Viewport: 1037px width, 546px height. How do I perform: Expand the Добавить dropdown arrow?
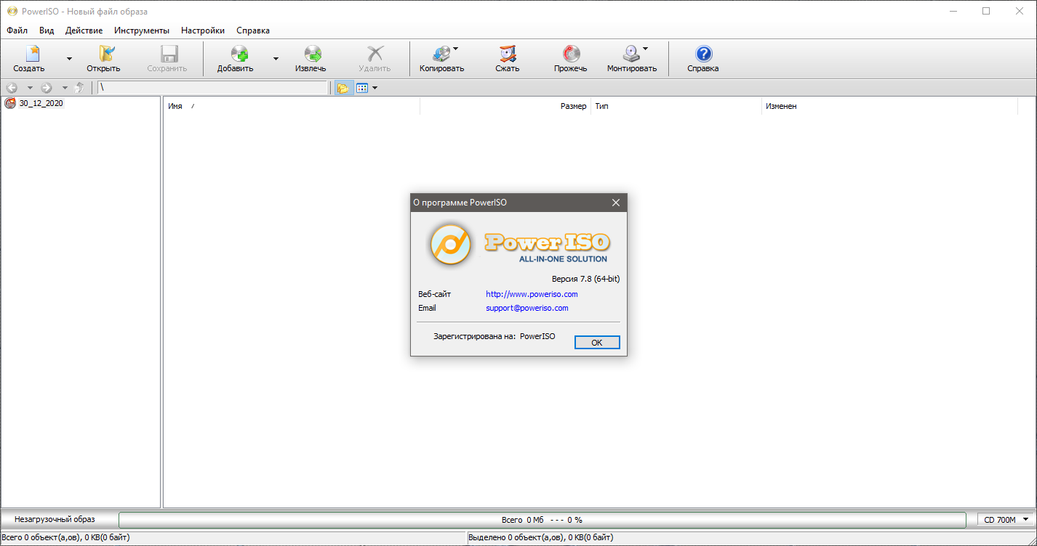click(276, 59)
